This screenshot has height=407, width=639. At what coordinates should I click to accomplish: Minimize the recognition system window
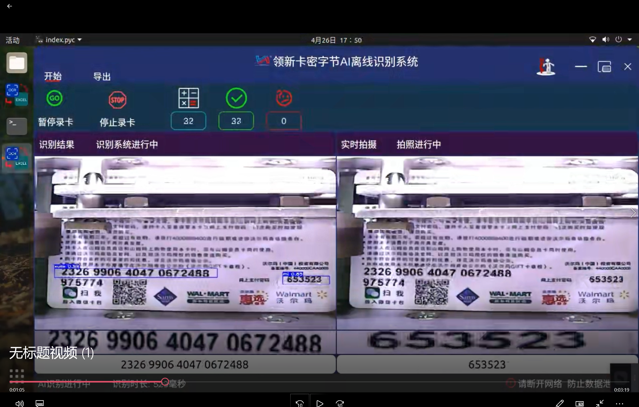coord(581,67)
